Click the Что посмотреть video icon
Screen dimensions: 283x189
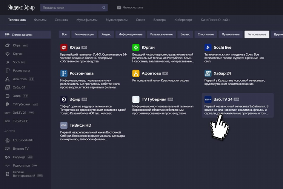coord(119,8)
